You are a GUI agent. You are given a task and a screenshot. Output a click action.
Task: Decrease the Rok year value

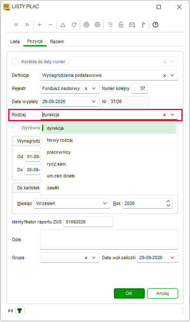tap(168, 205)
